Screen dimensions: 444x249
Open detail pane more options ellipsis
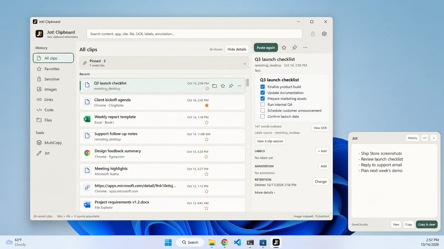pos(305,48)
